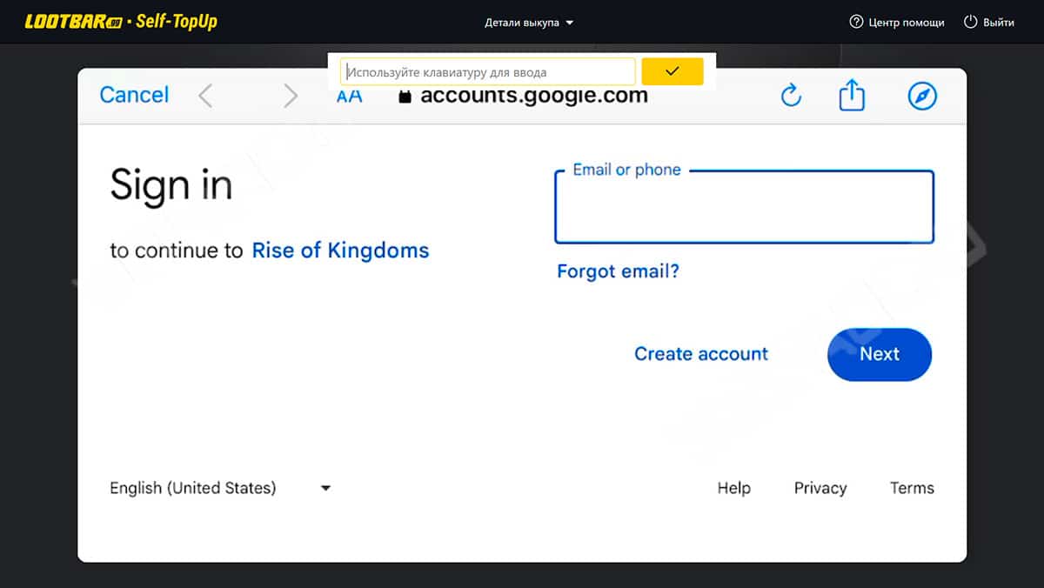Click the keyboard input text box

point(488,72)
